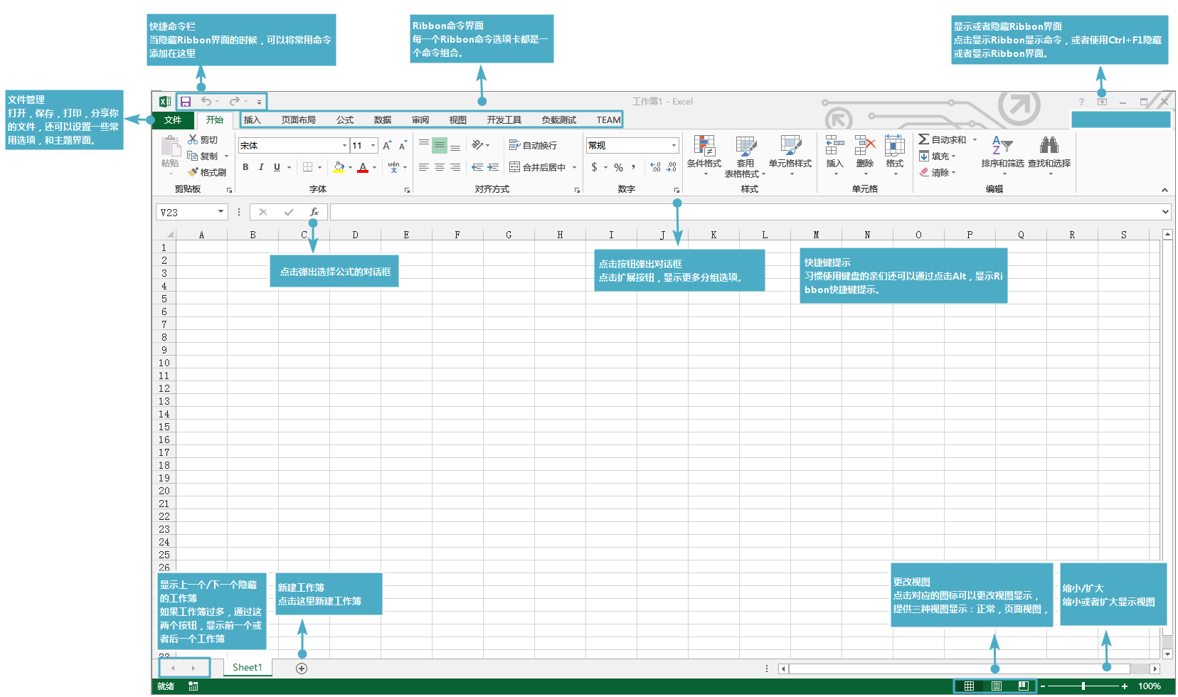Viewport: 1178px width, 697px height.
Task: Switch to the 插入 ribbon tab
Action: click(253, 120)
